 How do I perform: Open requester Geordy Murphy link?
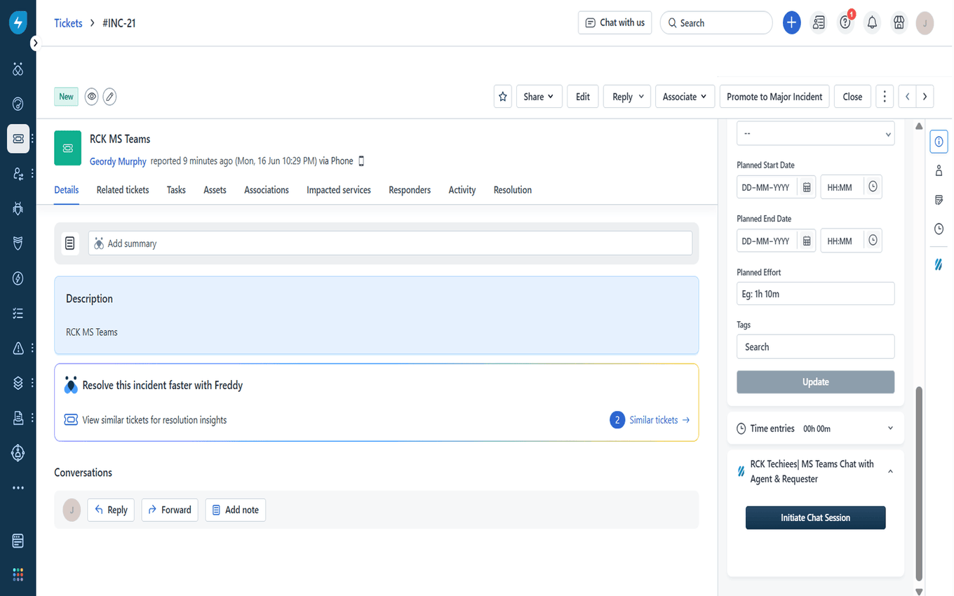118,161
